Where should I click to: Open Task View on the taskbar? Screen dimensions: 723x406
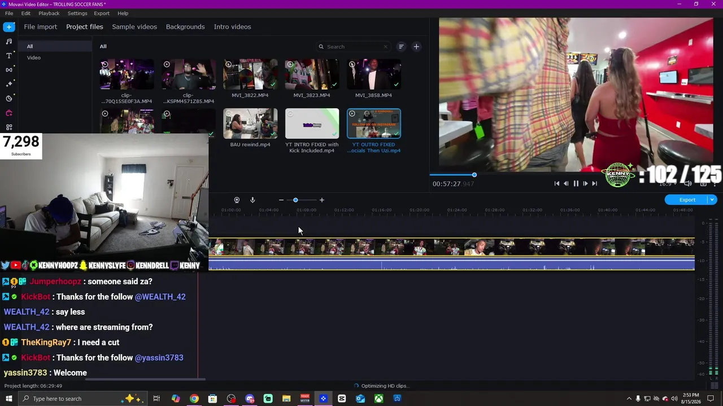[x=156, y=399]
